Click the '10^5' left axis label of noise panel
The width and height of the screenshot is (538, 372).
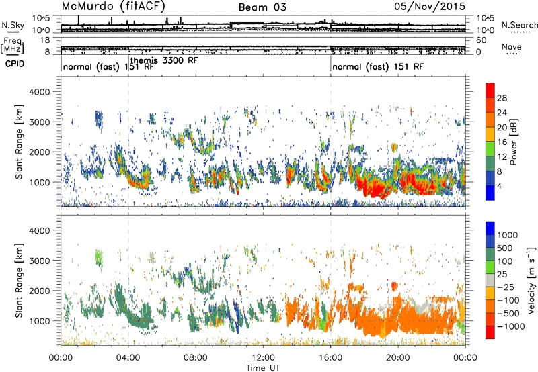pyautogui.click(x=41, y=18)
